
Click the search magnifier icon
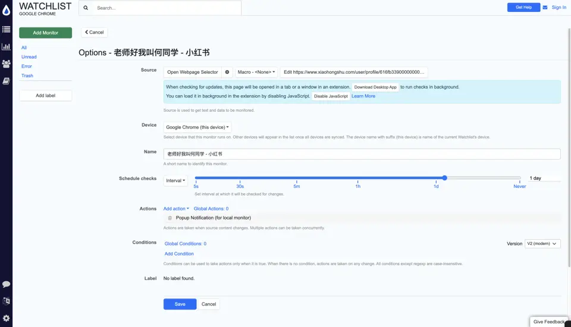click(x=86, y=8)
